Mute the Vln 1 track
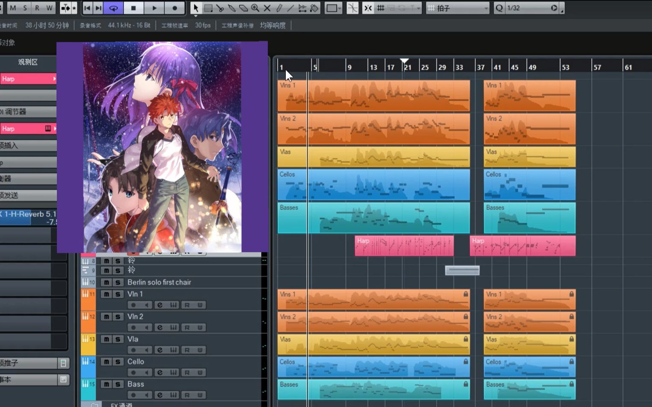This screenshot has width=652, height=407. [106, 294]
